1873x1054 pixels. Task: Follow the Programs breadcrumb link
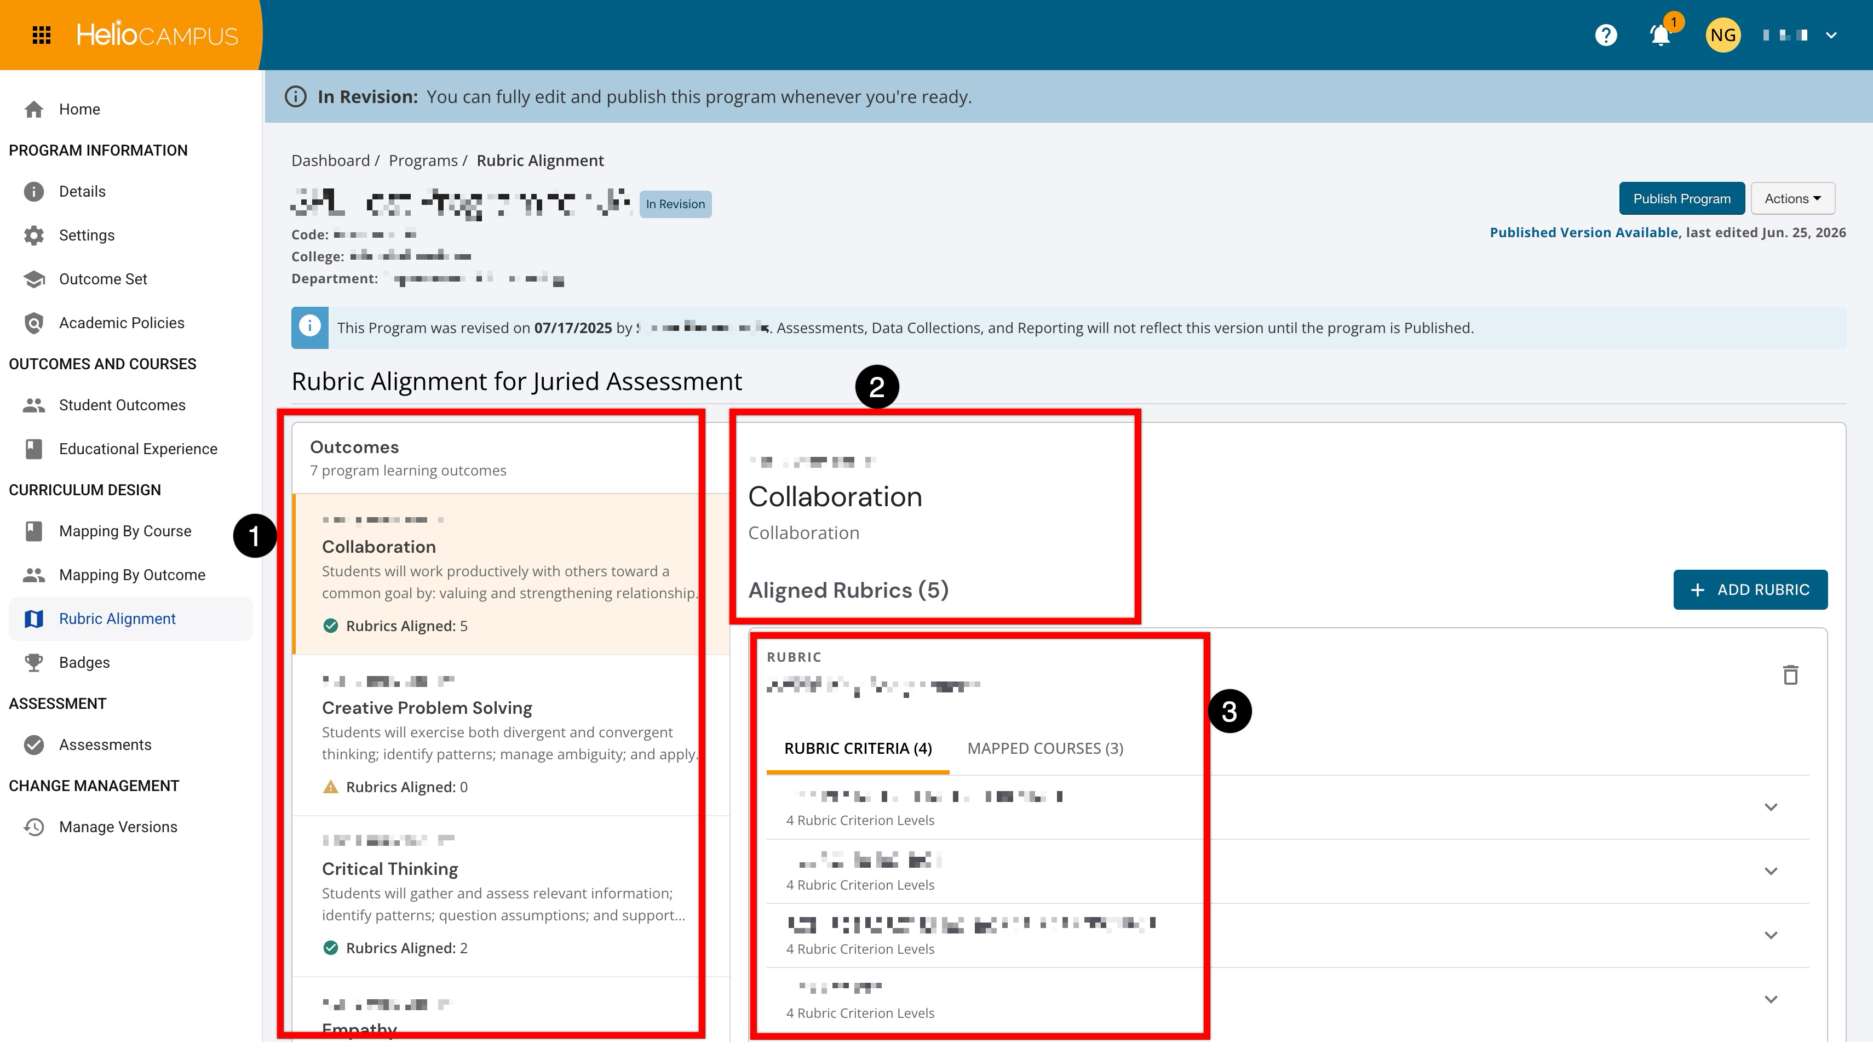point(423,161)
